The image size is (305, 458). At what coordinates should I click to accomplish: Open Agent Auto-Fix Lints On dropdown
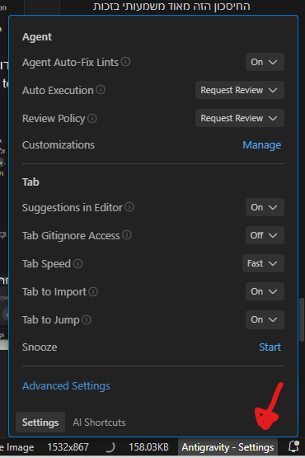pyautogui.click(x=265, y=62)
